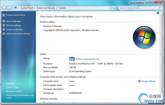Image resolution: width=165 pixels, height=105 pixels.
Task: Open Device Manager
Action: (x=14, y=21)
